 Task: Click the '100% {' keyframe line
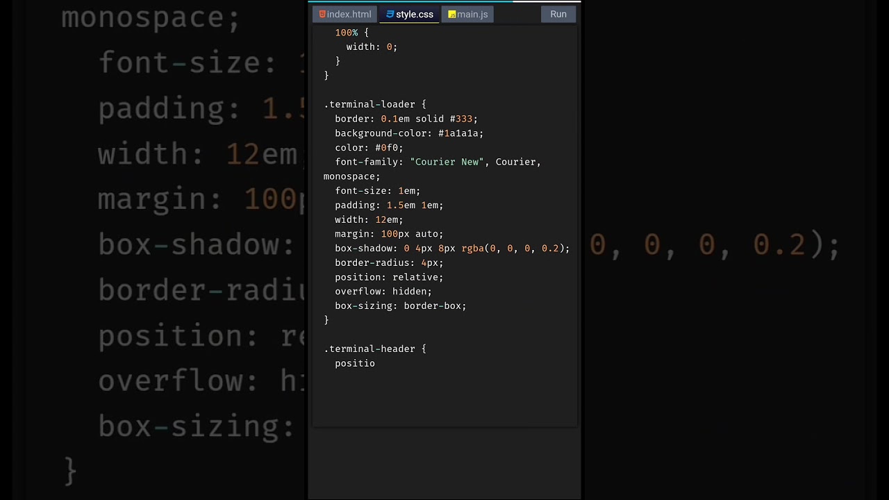tap(352, 33)
